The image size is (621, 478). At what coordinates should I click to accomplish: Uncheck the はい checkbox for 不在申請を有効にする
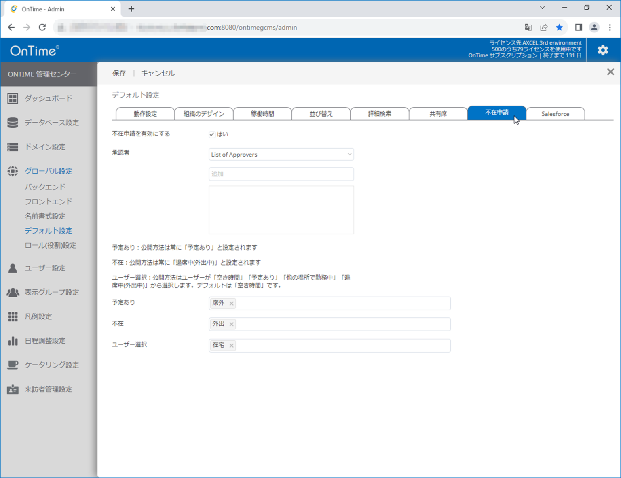(212, 134)
